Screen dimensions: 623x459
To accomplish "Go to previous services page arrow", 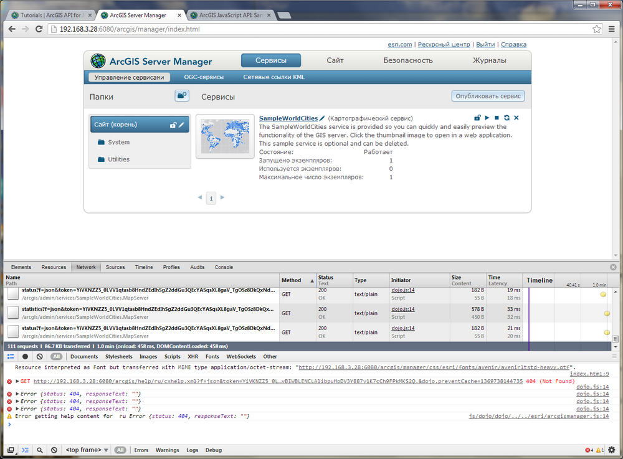I will coord(200,197).
